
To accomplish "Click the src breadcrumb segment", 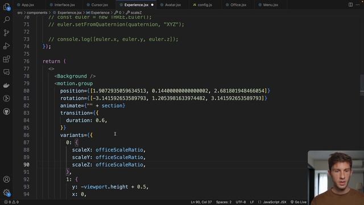I will [x=20, y=13].
